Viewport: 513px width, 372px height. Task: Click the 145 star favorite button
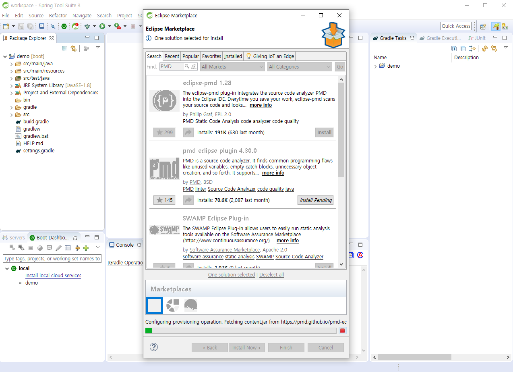(164, 200)
